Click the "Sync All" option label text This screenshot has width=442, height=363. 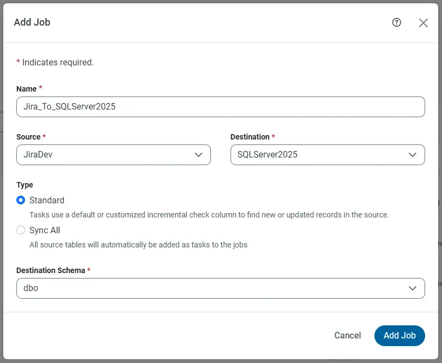tap(45, 230)
